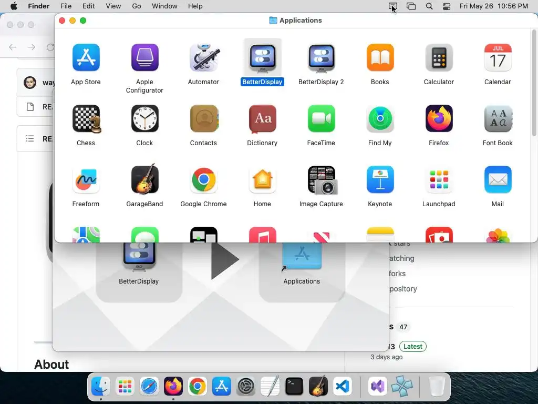
Task: Select Launchpad in the Applications window
Action: tap(439, 180)
